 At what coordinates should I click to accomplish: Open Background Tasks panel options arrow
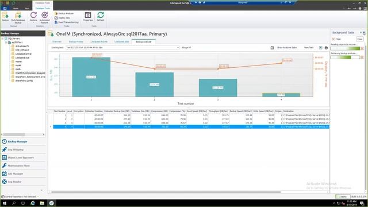pyautogui.click(x=361, y=33)
